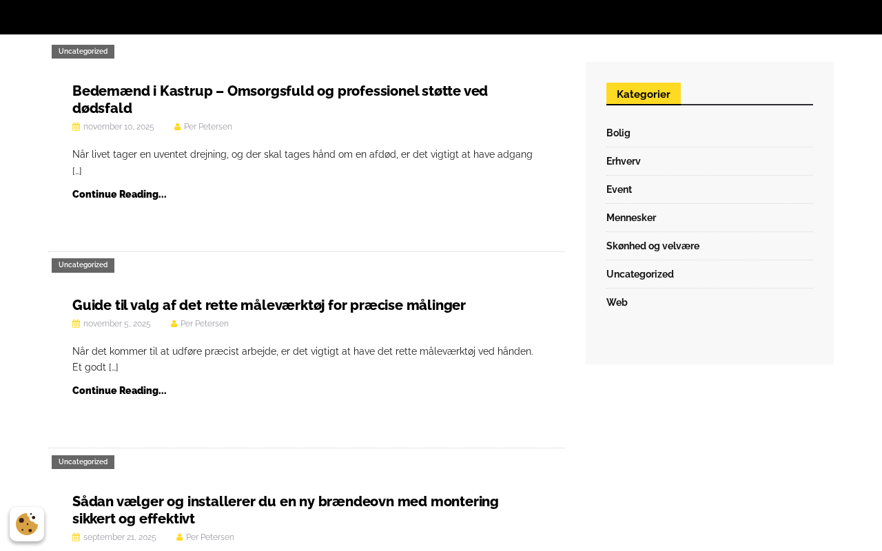882x551 pixels.
Task: Click author icon on the måleværktøj post
Action: [174, 324]
